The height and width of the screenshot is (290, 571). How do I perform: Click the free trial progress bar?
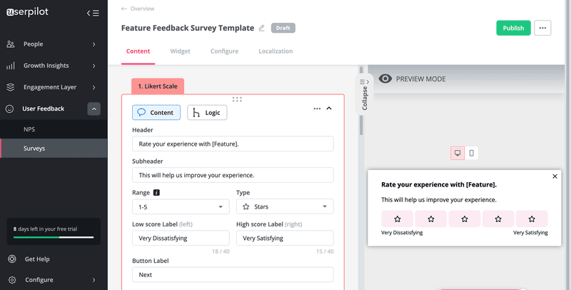coord(54,237)
